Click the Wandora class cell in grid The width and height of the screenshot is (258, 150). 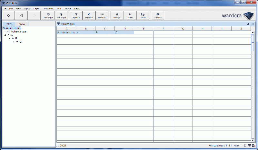pyautogui.click(x=66, y=32)
